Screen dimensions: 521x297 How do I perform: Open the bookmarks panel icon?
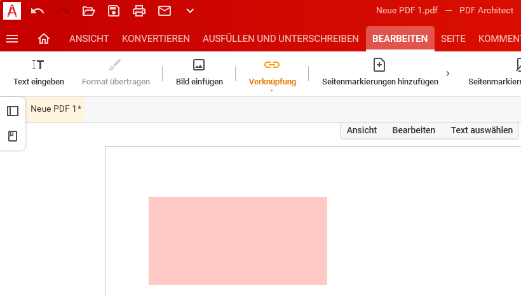tap(13, 136)
